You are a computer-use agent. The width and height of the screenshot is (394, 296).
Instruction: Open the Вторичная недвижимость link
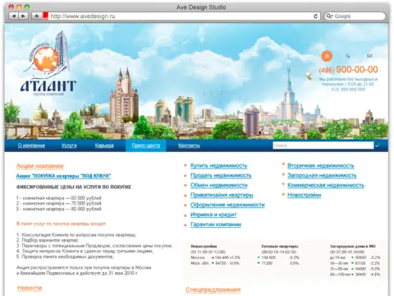(321, 165)
